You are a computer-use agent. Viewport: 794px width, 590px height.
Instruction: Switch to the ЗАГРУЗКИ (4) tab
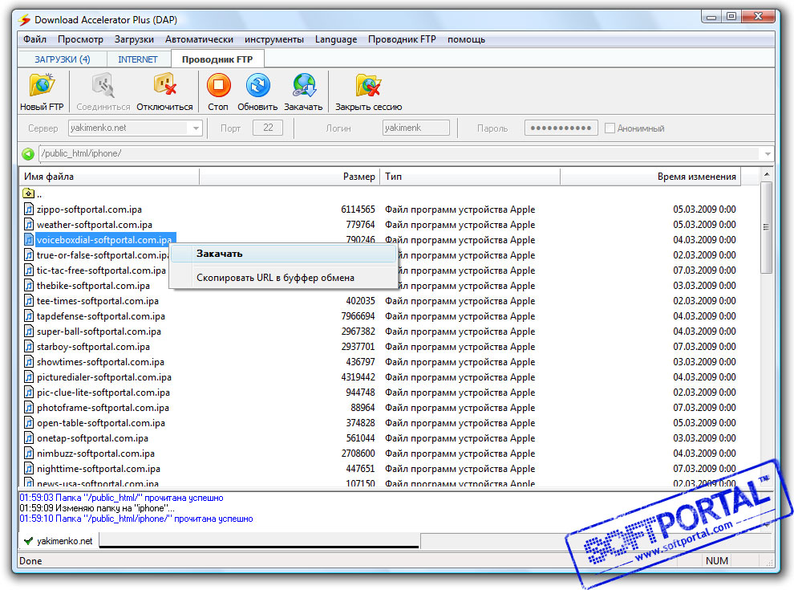[x=63, y=59]
